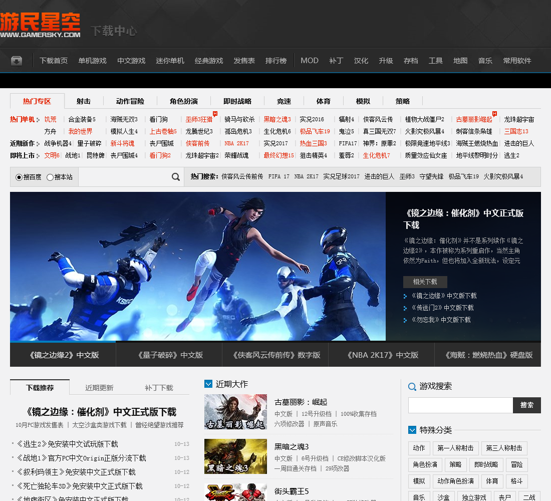This screenshot has width=551, height=501.
Task: Switch to 即时战略 category tab
Action: 237,101
